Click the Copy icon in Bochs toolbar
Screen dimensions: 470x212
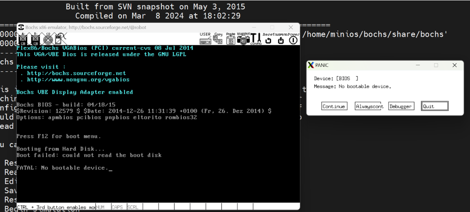coord(218,39)
